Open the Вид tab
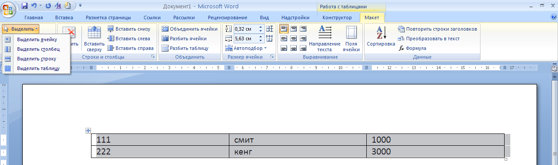 [264, 18]
